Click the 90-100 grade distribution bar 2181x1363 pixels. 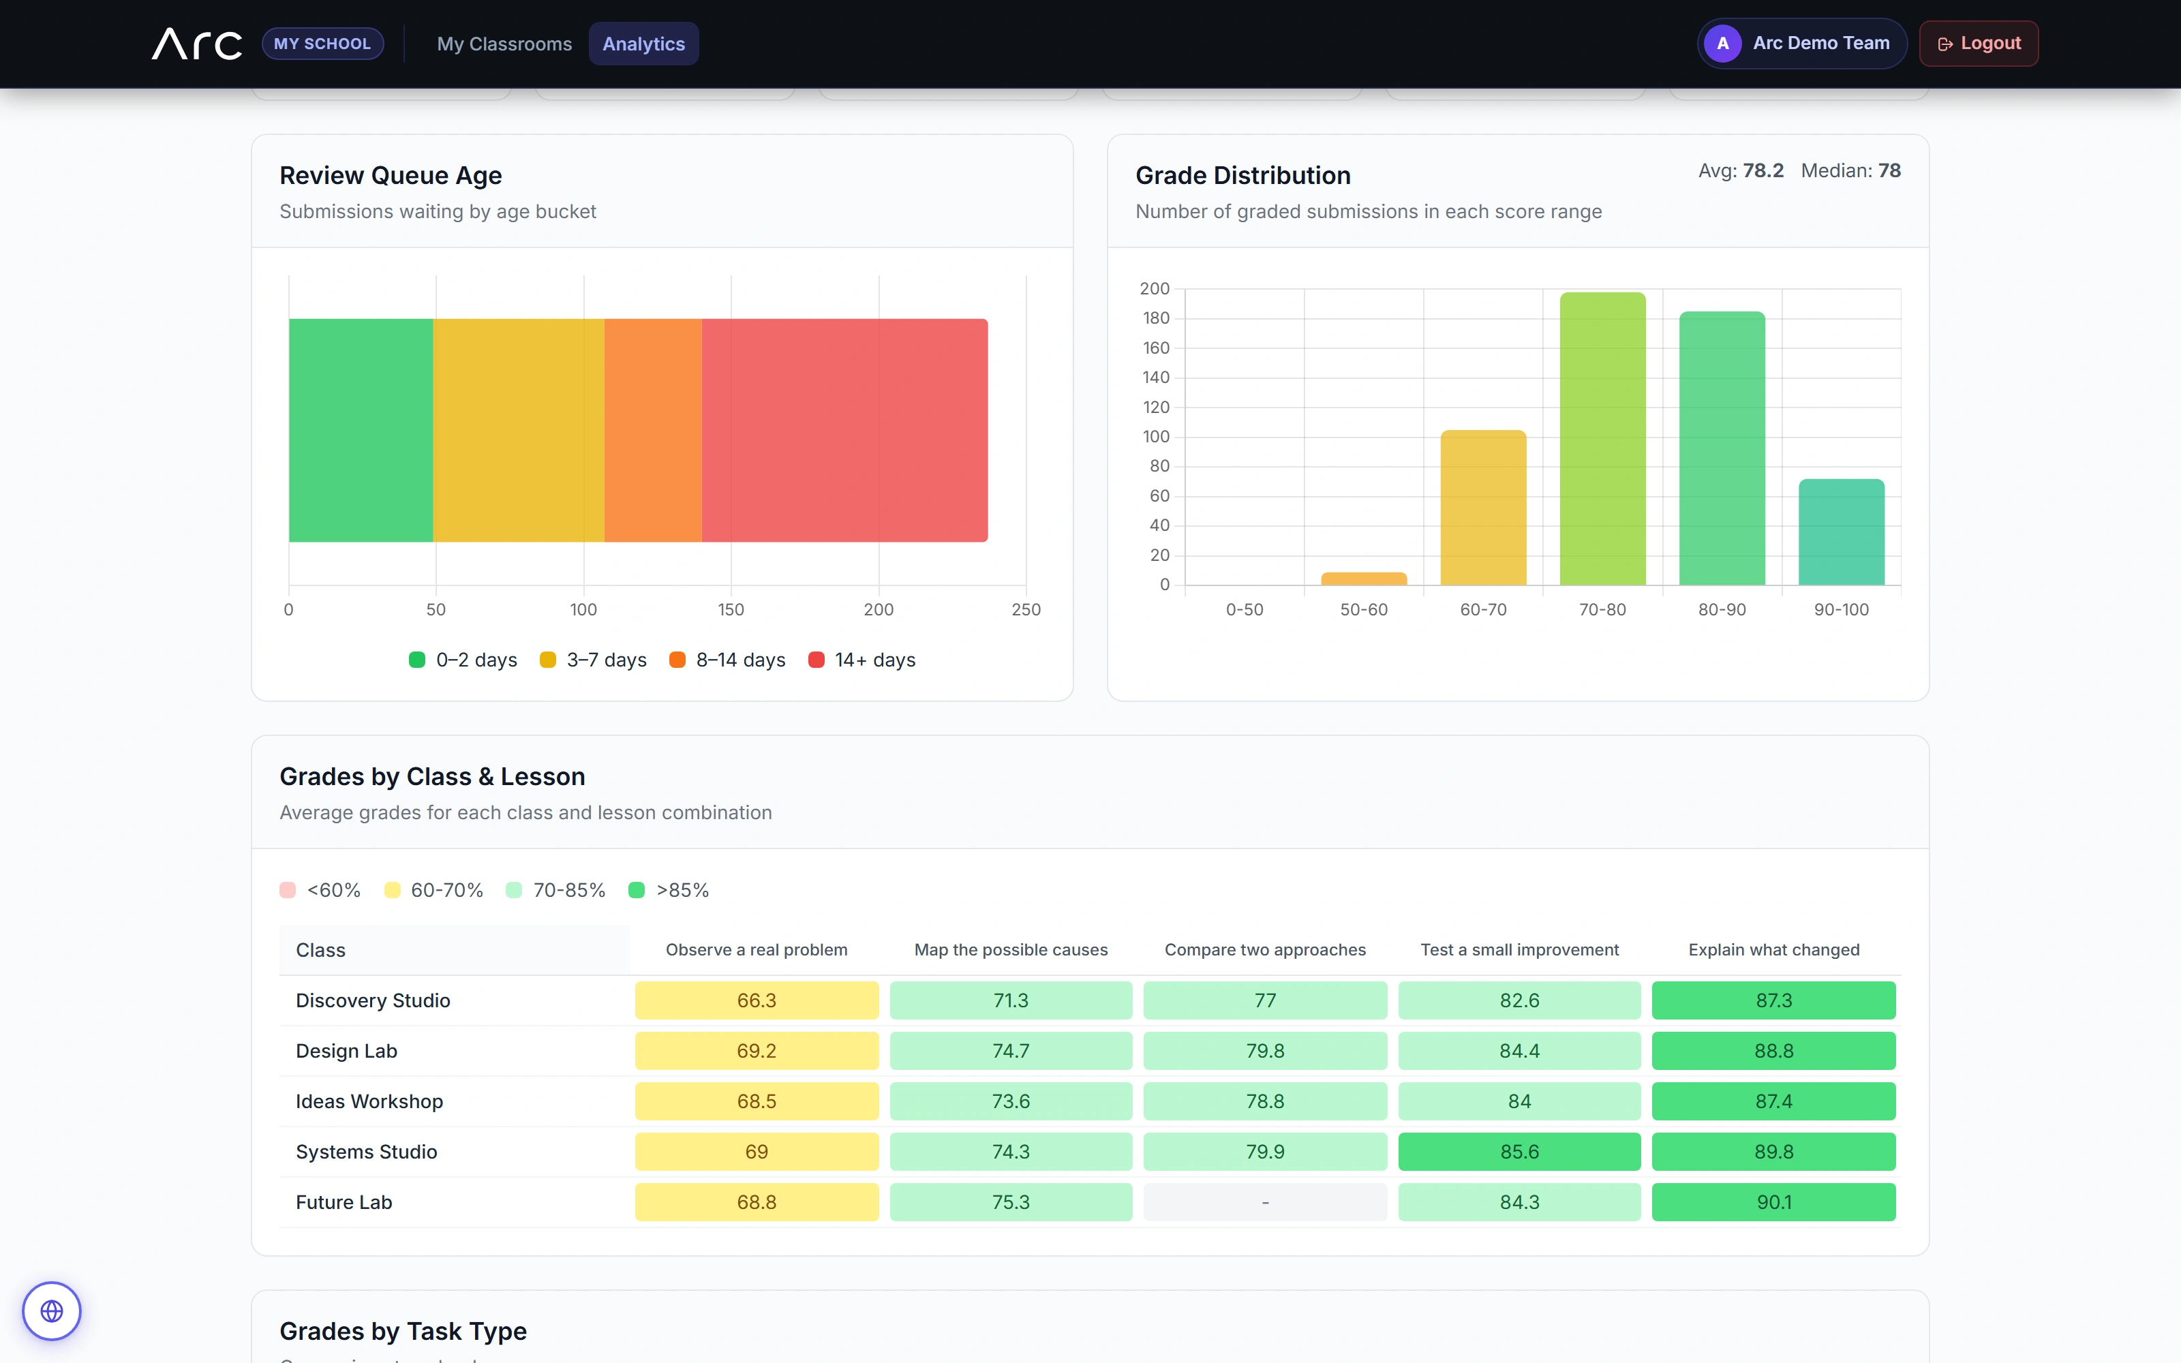[1841, 532]
